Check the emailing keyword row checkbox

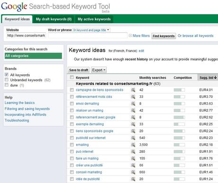(x=72, y=145)
